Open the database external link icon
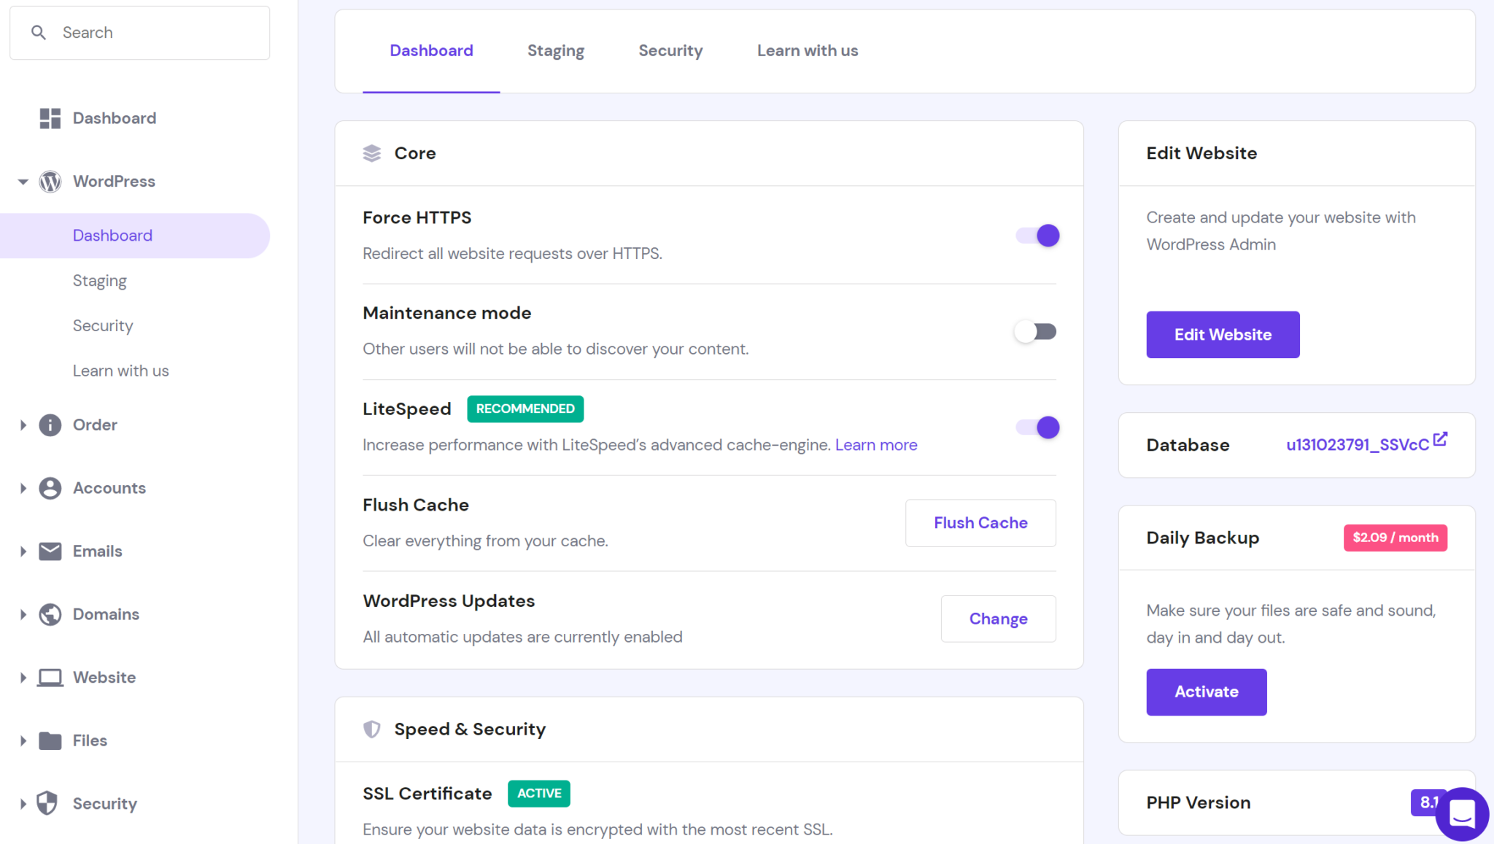The width and height of the screenshot is (1494, 844). [1441, 439]
